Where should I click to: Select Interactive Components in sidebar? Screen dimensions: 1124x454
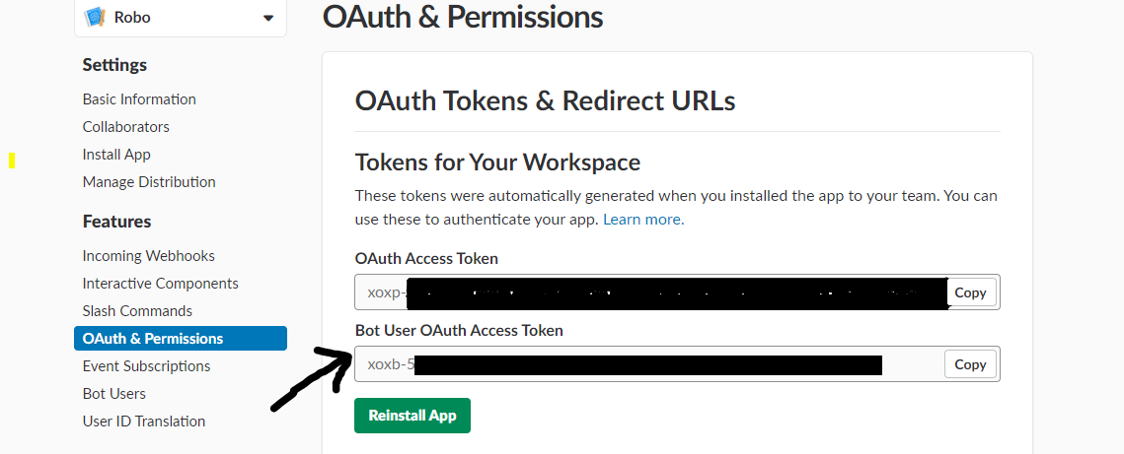[x=161, y=284]
